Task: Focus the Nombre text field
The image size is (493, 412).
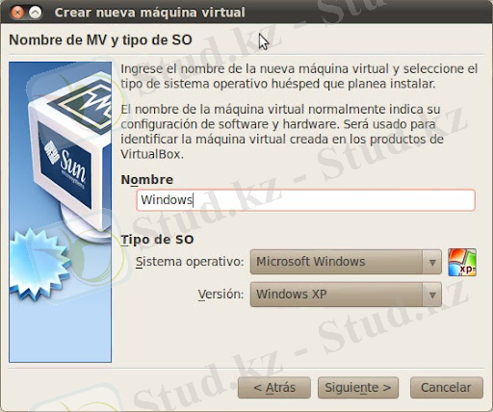Action: click(x=305, y=200)
